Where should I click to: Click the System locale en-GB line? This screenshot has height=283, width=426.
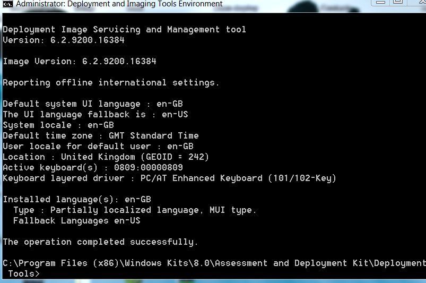(58, 125)
